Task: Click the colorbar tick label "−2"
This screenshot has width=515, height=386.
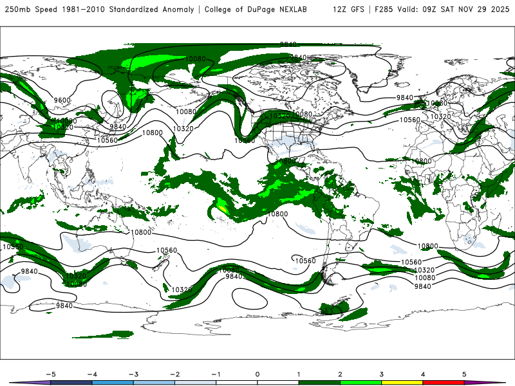Action: coord(174,374)
